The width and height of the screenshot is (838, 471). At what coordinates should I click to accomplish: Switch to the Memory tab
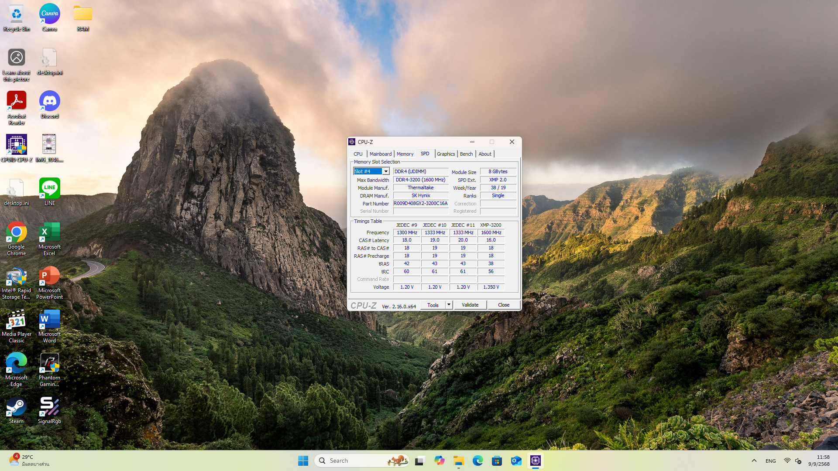point(405,154)
